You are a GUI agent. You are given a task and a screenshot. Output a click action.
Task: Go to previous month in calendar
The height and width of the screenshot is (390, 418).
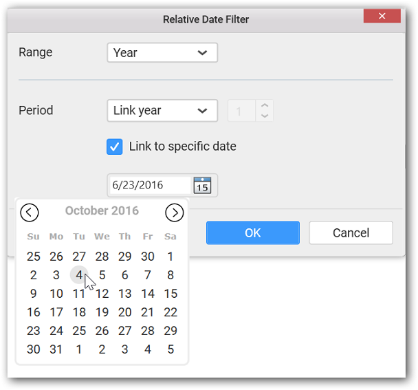click(x=30, y=213)
